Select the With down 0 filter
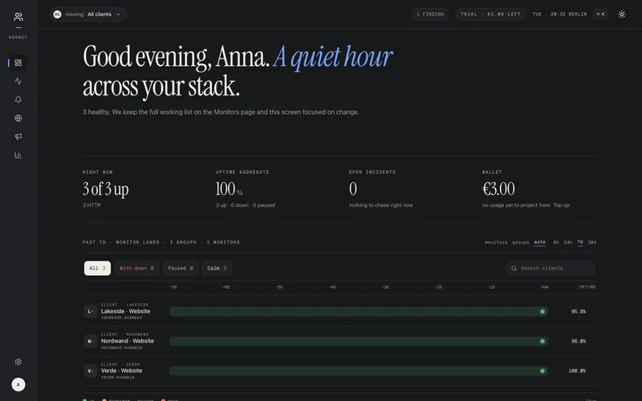The image size is (642, 401). point(136,269)
